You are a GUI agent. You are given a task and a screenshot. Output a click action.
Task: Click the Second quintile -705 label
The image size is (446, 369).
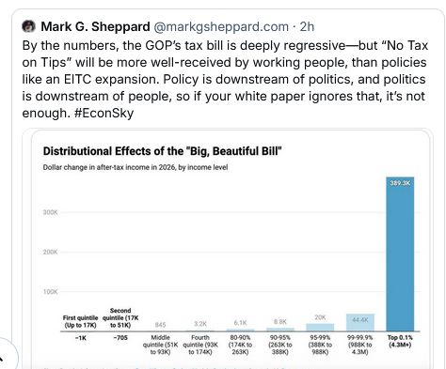[x=120, y=338]
